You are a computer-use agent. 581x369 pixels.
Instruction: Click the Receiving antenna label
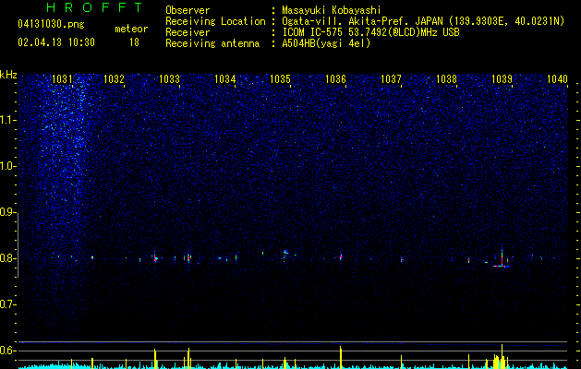click(x=212, y=43)
